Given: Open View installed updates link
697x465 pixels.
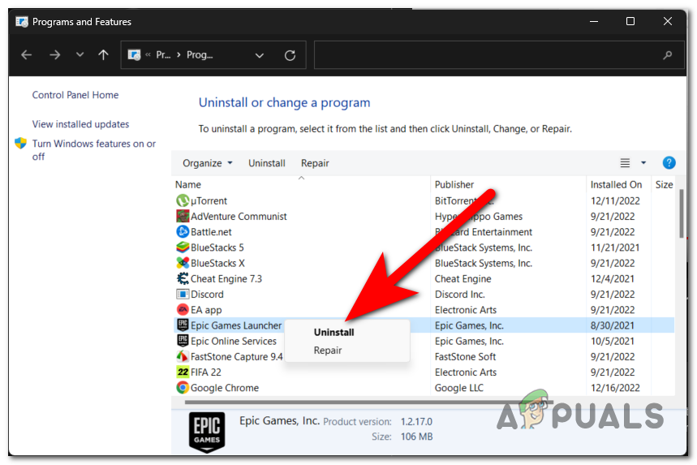Looking at the screenshot, I should coord(80,124).
